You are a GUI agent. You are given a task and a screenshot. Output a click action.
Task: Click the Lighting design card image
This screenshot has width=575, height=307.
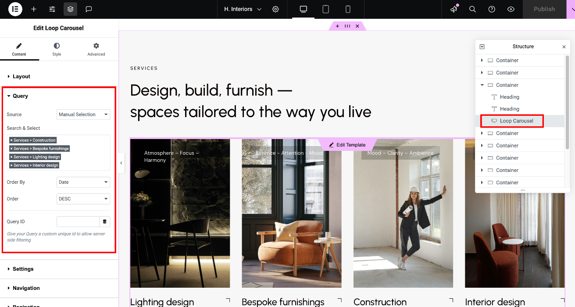click(x=180, y=214)
